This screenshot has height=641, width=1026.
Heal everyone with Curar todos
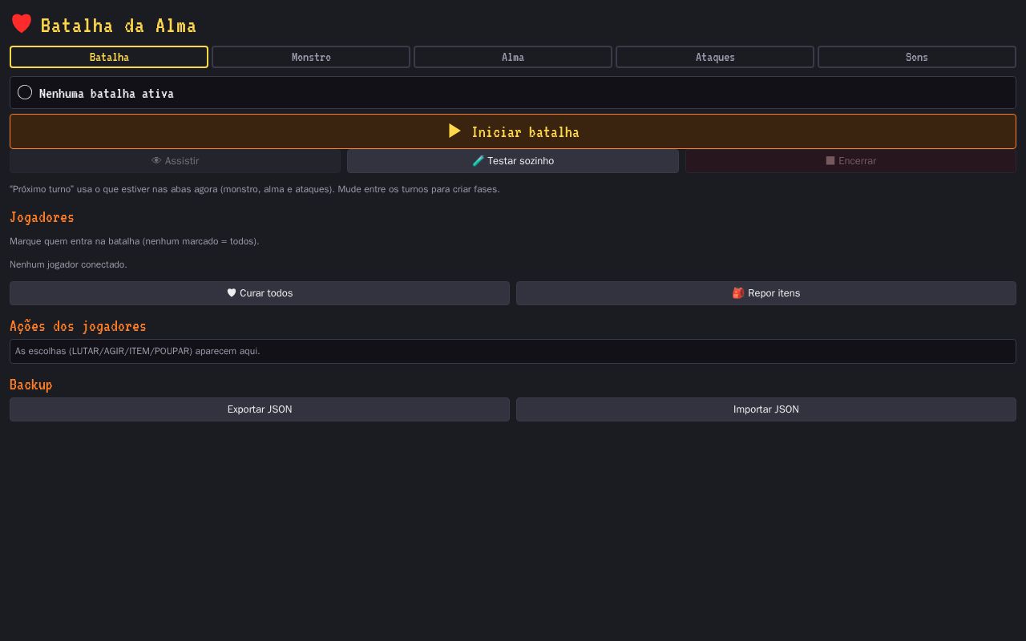[x=260, y=293]
